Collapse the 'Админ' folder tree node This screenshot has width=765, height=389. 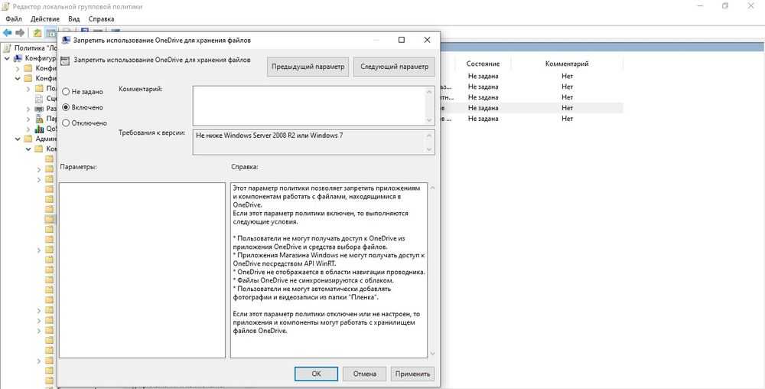click(x=18, y=139)
